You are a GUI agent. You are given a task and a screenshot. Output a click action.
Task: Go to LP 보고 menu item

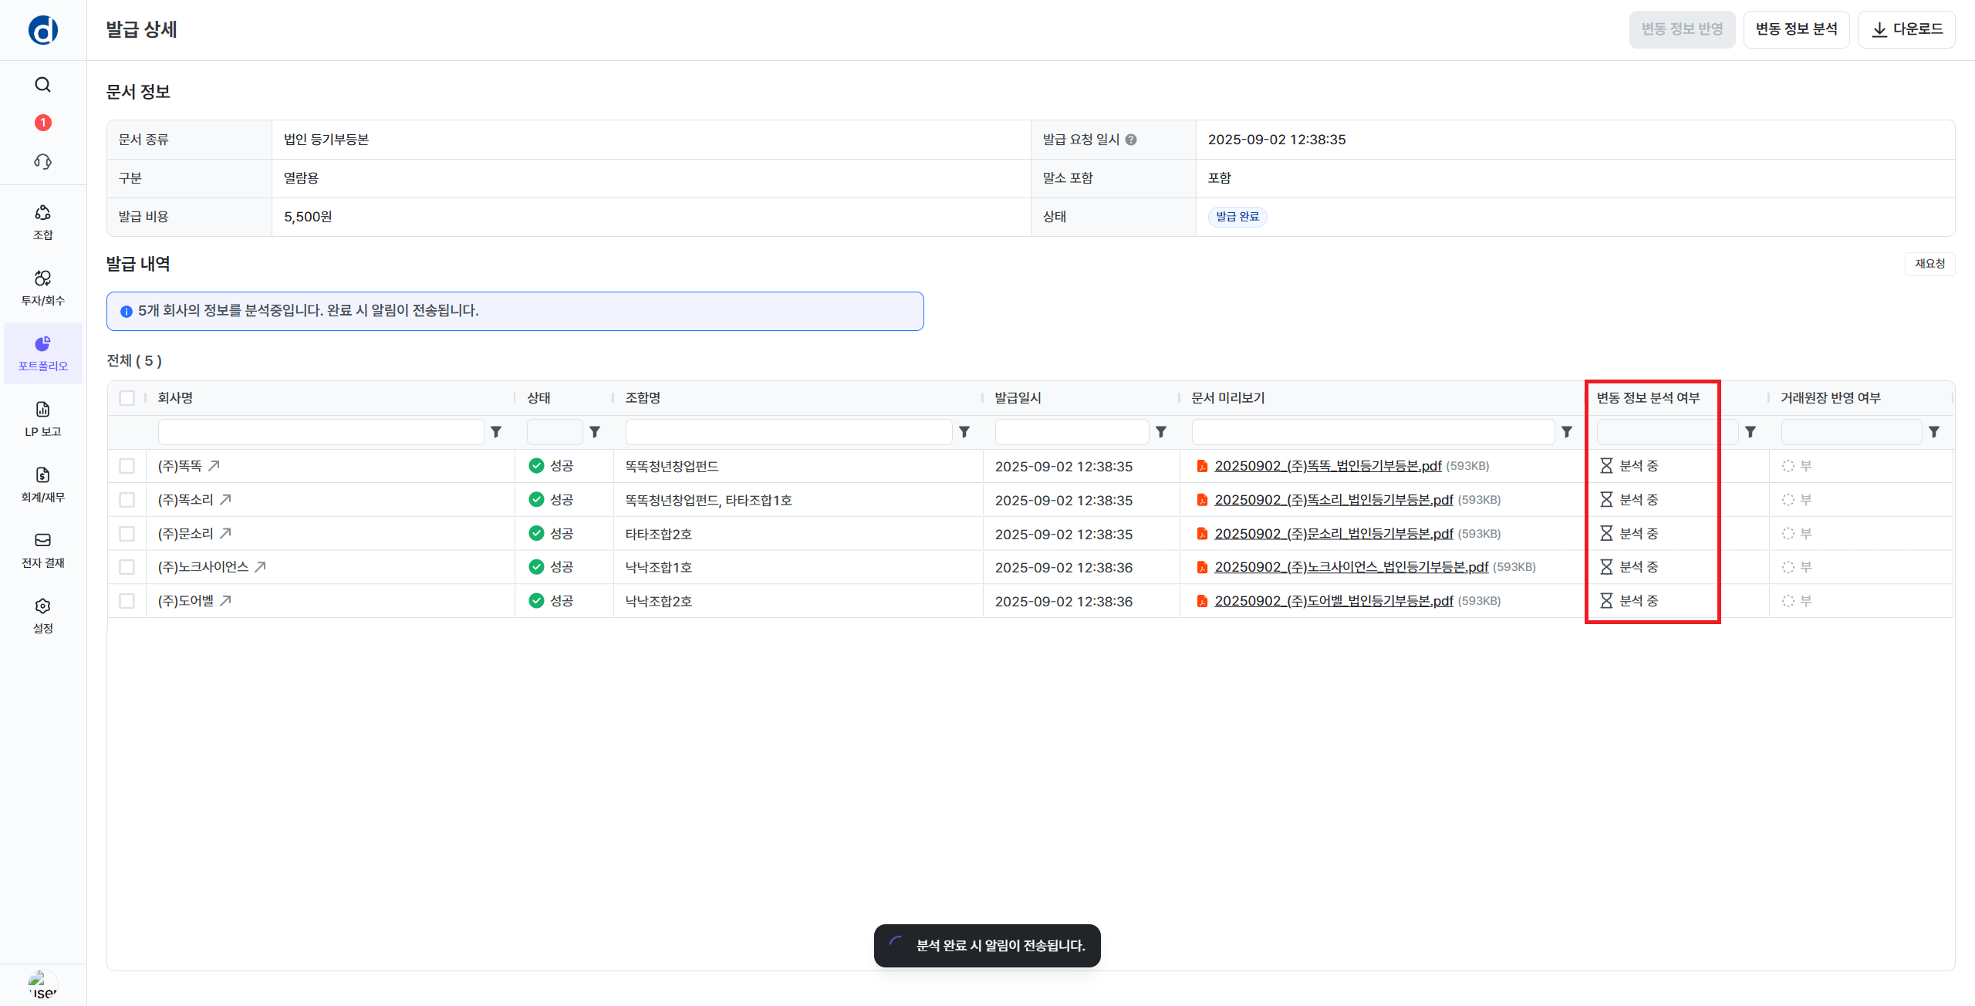coord(43,418)
